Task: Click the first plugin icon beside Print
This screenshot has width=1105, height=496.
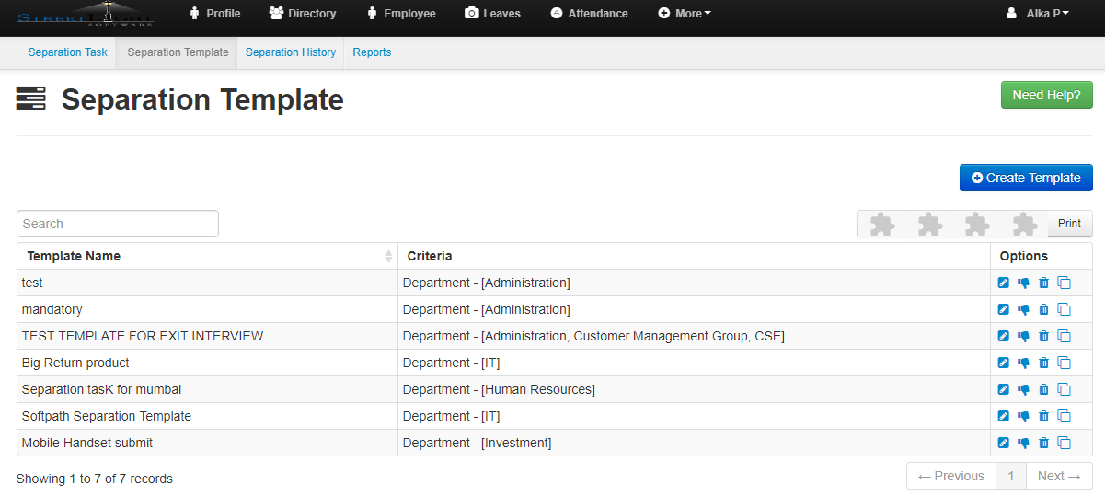Action: click(x=881, y=225)
